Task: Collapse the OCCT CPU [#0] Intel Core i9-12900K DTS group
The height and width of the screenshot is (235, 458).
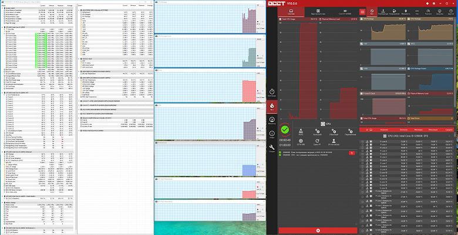Action: pyautogui.click(x=450, y=136)
